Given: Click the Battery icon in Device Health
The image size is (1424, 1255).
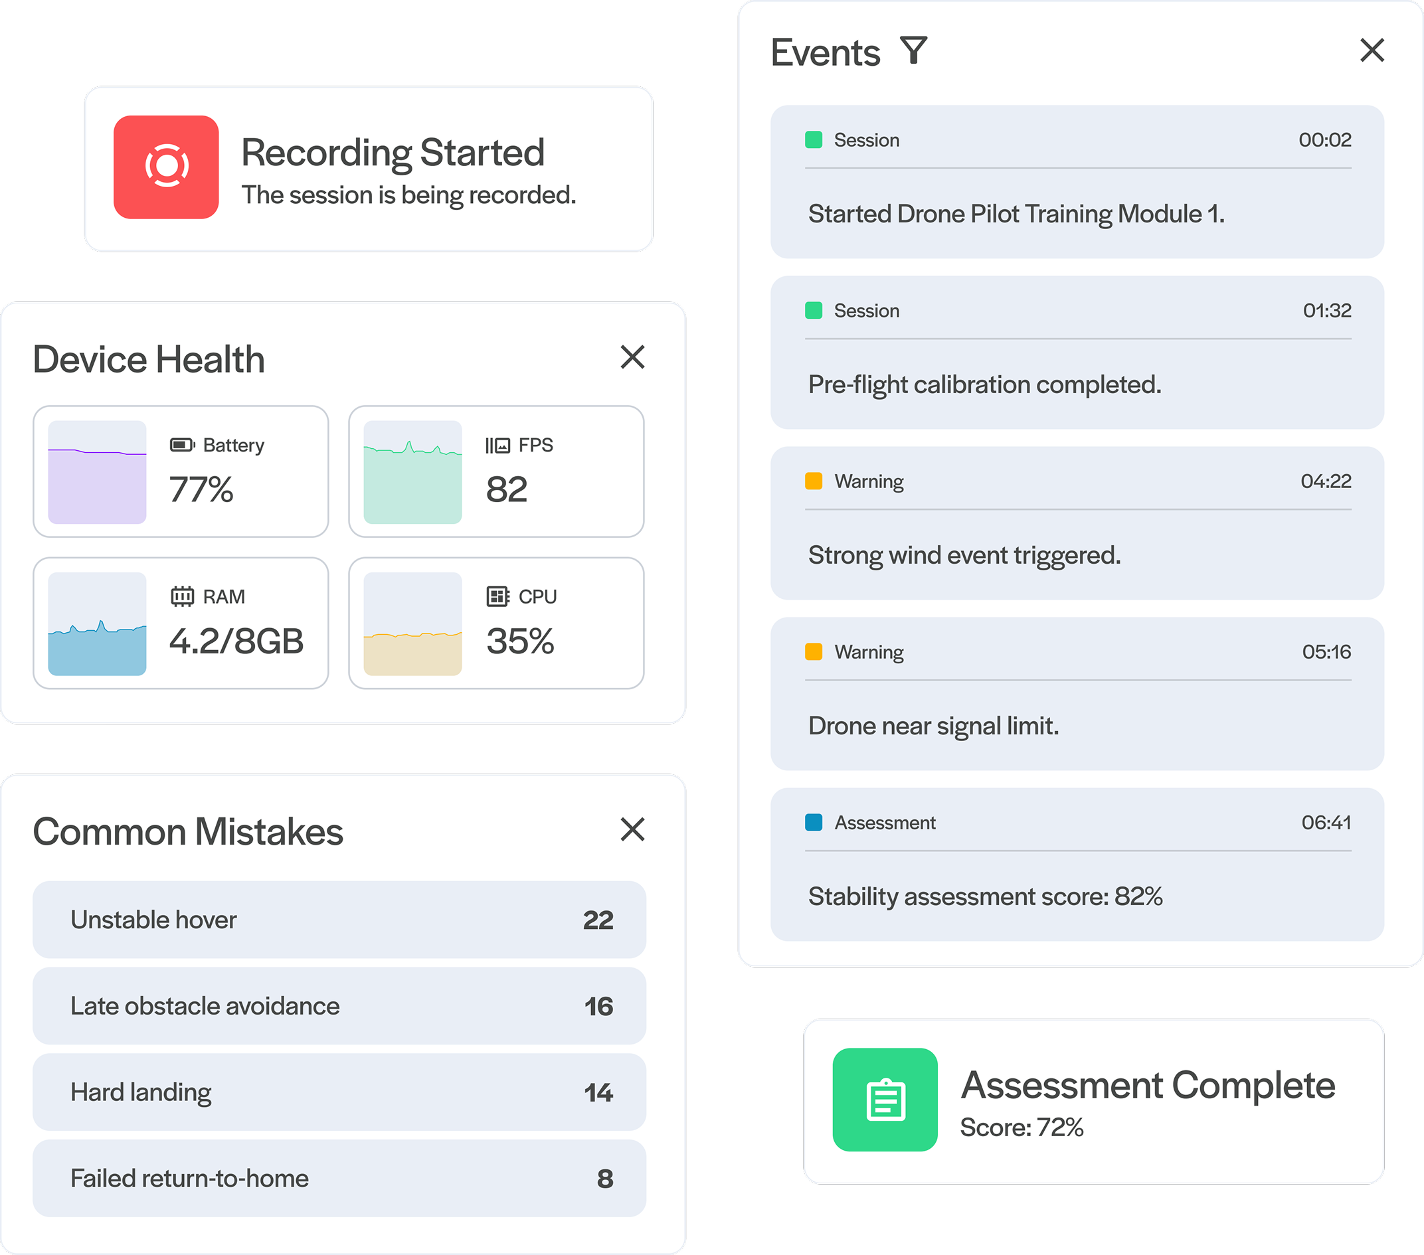Looking at the screenshot, I should coord(182,445).
